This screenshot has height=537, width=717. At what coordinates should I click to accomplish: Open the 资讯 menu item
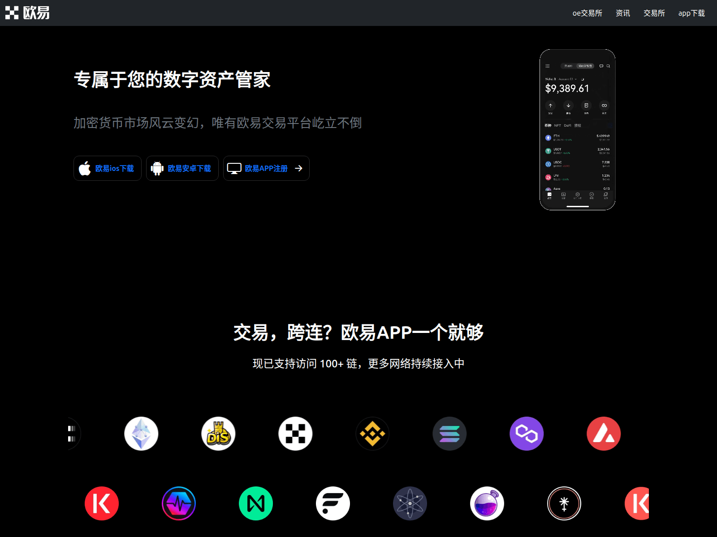click(623, 13)
